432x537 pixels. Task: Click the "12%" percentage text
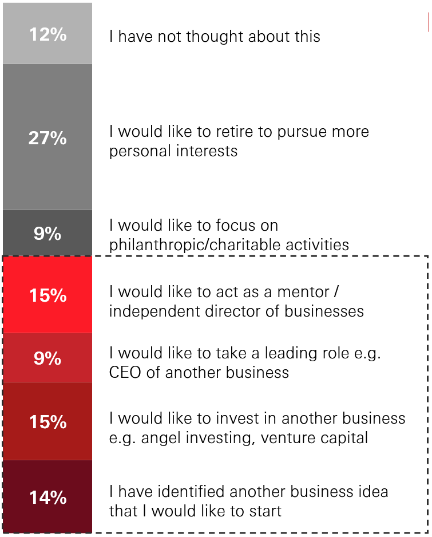click(x=47, y=34)
